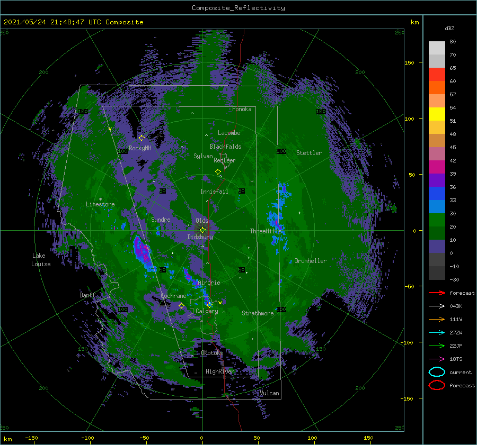
Task: Pick the blue swatch between 36 and 33
Action: click(437, 193)
